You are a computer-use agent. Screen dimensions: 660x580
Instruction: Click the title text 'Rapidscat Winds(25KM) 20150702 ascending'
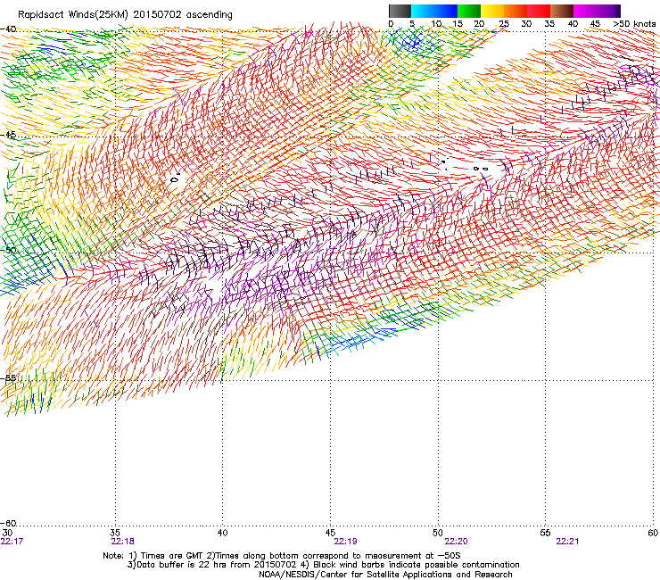tap(125, 14)
